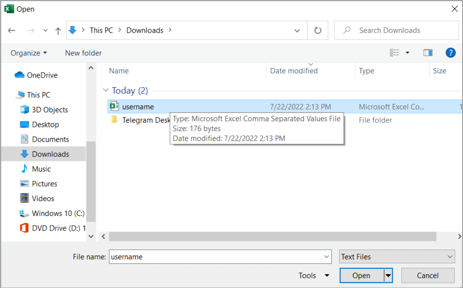Image resolution: width=463 pixels, height=288 pixels.
Task: Click the New folder command
Action: coord(83,53)
